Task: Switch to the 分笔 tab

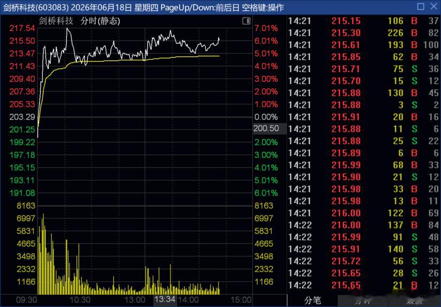Action: point(312,301)
